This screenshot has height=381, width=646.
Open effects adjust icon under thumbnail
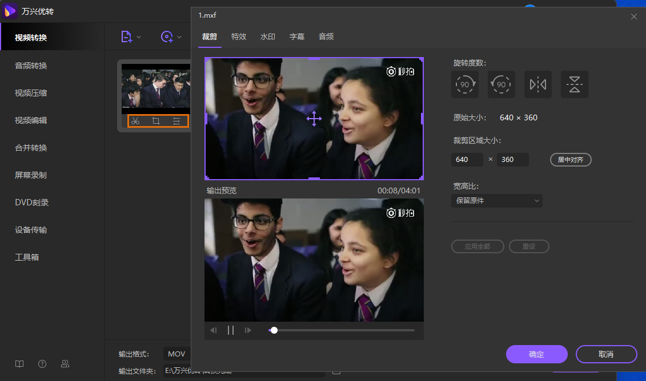pyautogui.click(x=176, y=121)
